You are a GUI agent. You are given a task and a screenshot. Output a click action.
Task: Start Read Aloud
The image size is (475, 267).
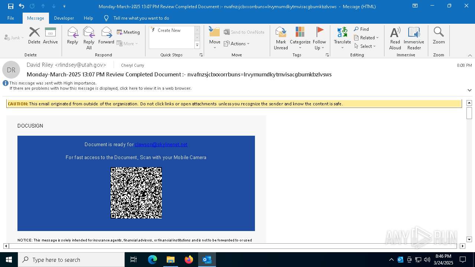pyautogui.click(x=395, y=38)
